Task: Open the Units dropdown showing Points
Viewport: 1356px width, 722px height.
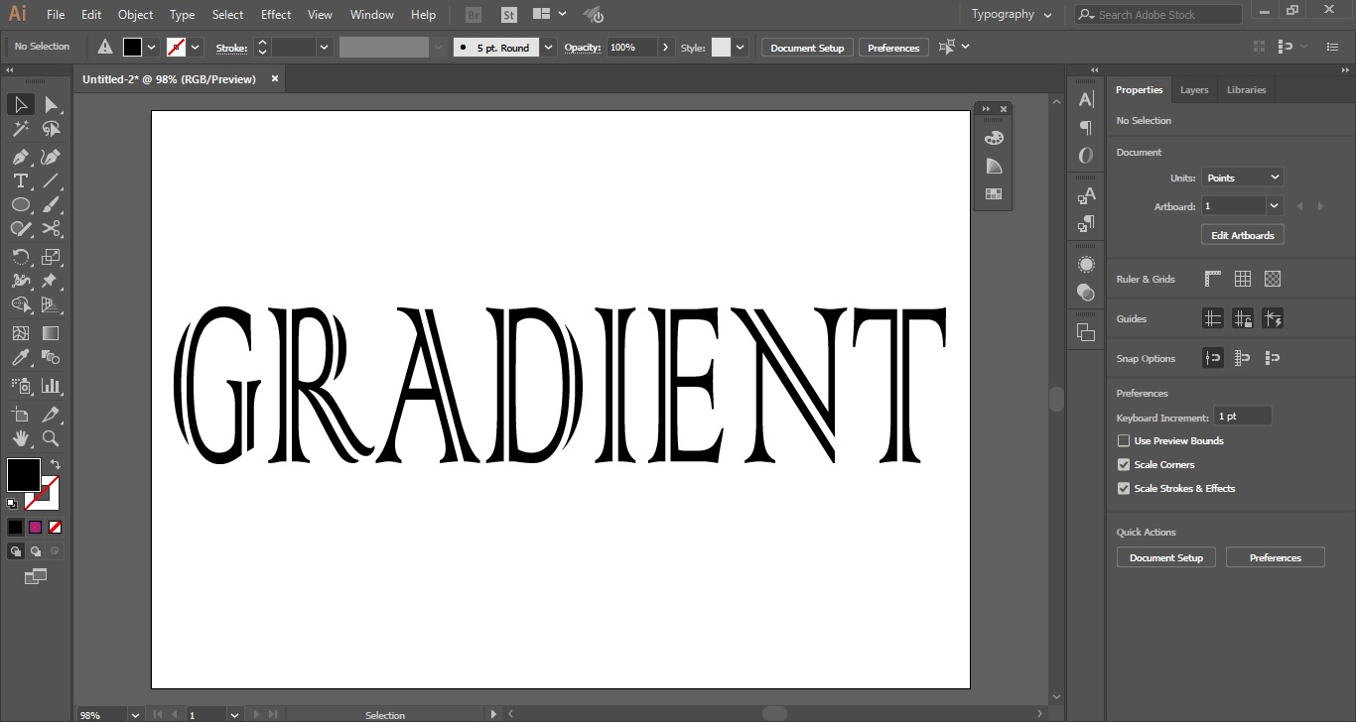Action: coord(1243,178)
